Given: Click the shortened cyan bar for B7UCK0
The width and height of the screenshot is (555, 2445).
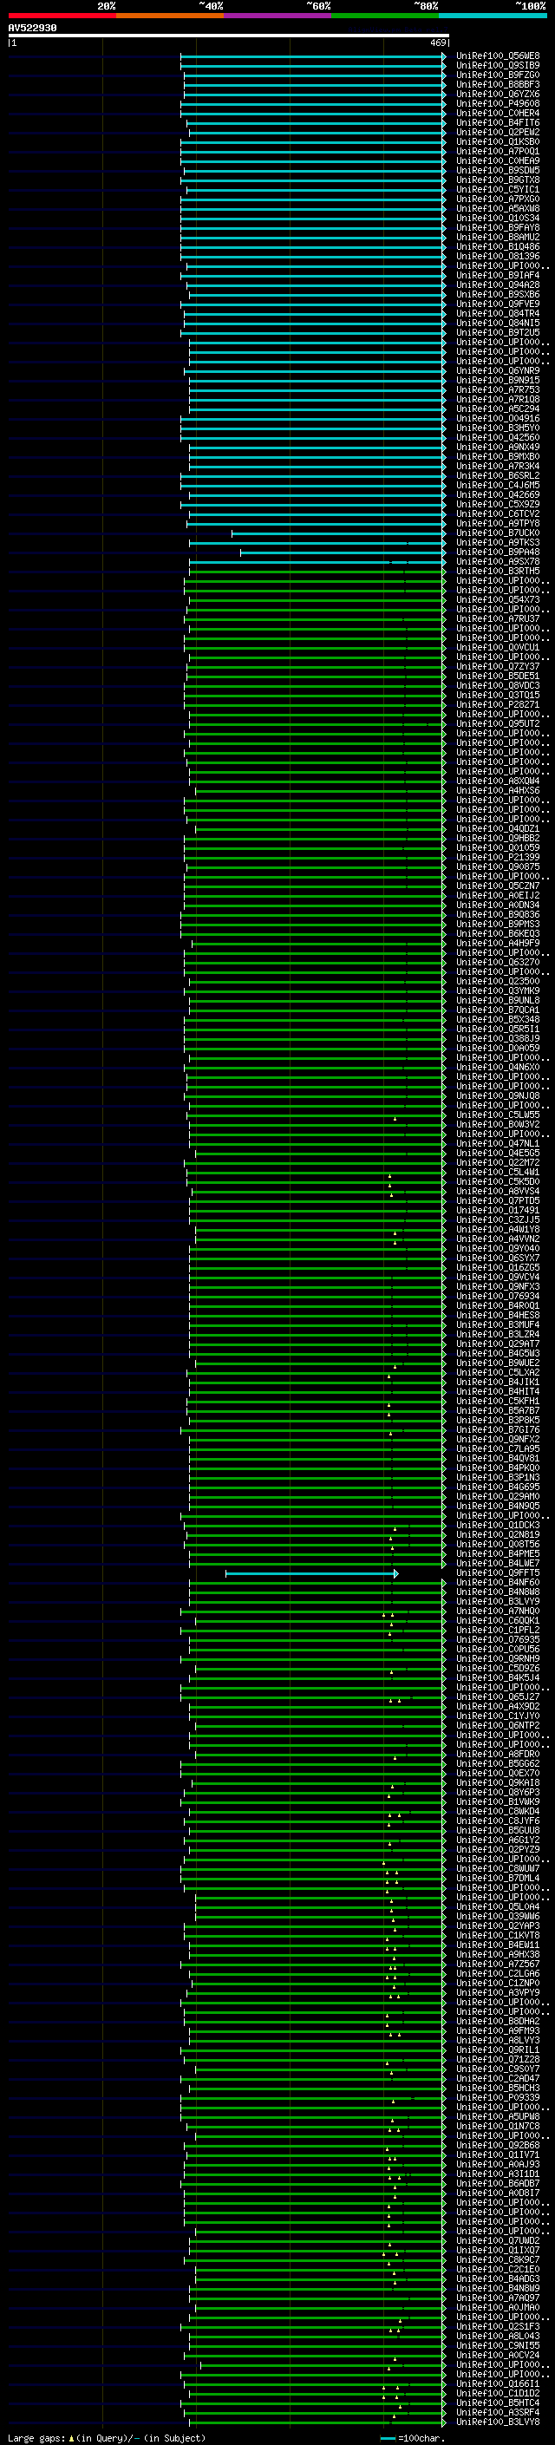Looking at the screenshot, I should point(339,533).
